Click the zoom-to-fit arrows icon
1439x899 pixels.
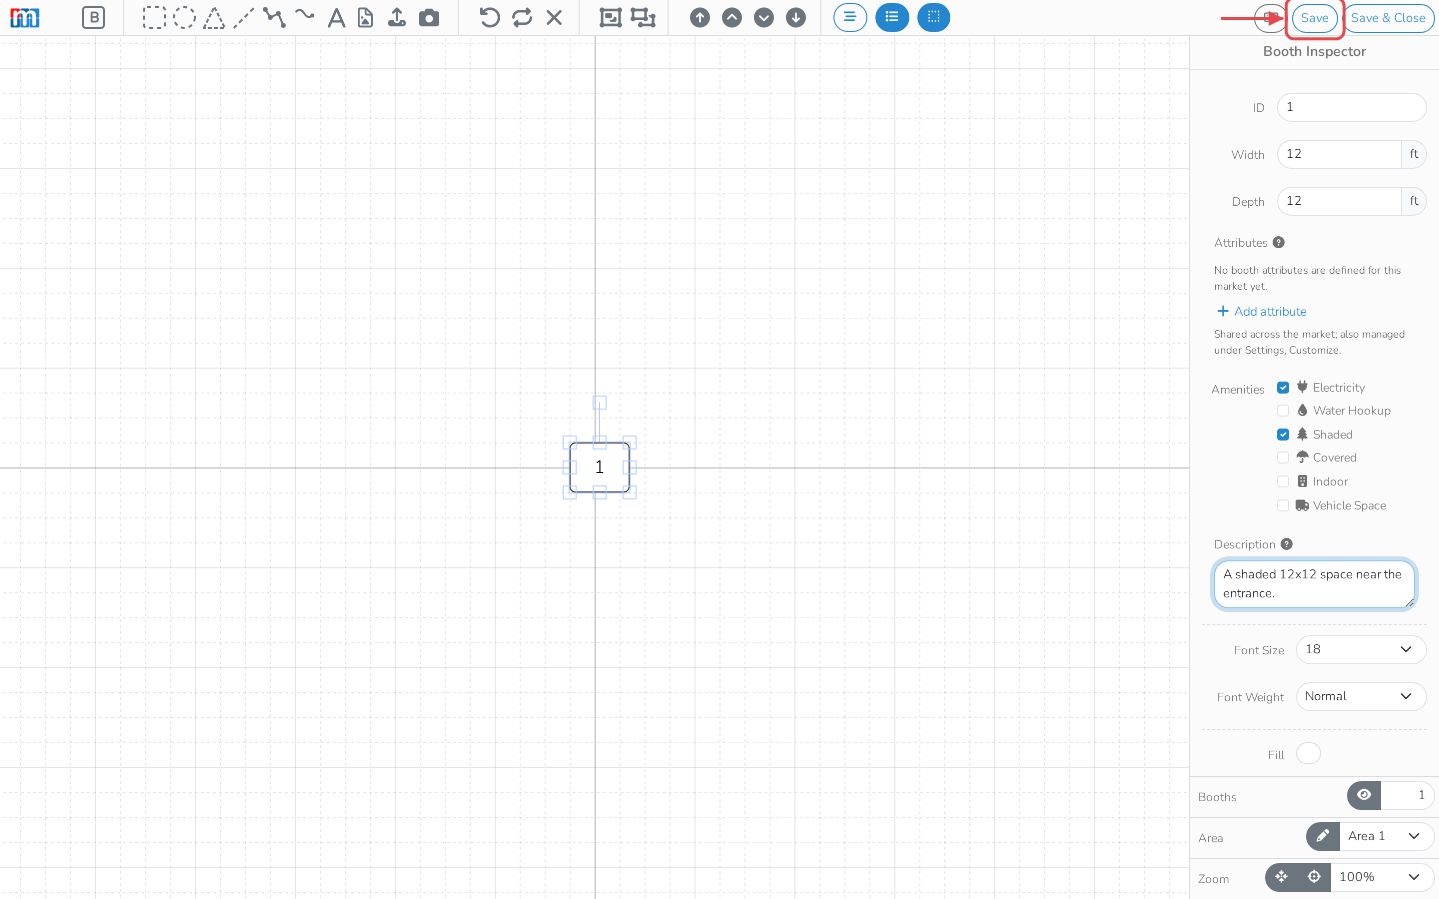(x=1282, y=877)
